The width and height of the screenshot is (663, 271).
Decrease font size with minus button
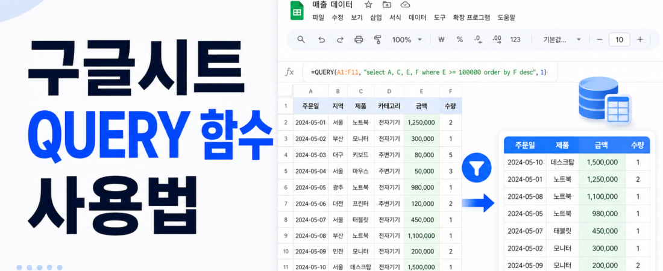pos(599,39)
